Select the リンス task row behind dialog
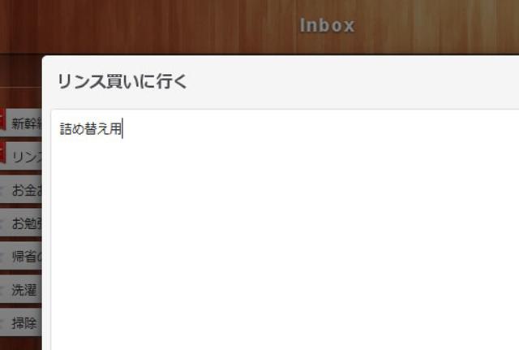The height and width of the screenshot is (350, 519). 24,156
